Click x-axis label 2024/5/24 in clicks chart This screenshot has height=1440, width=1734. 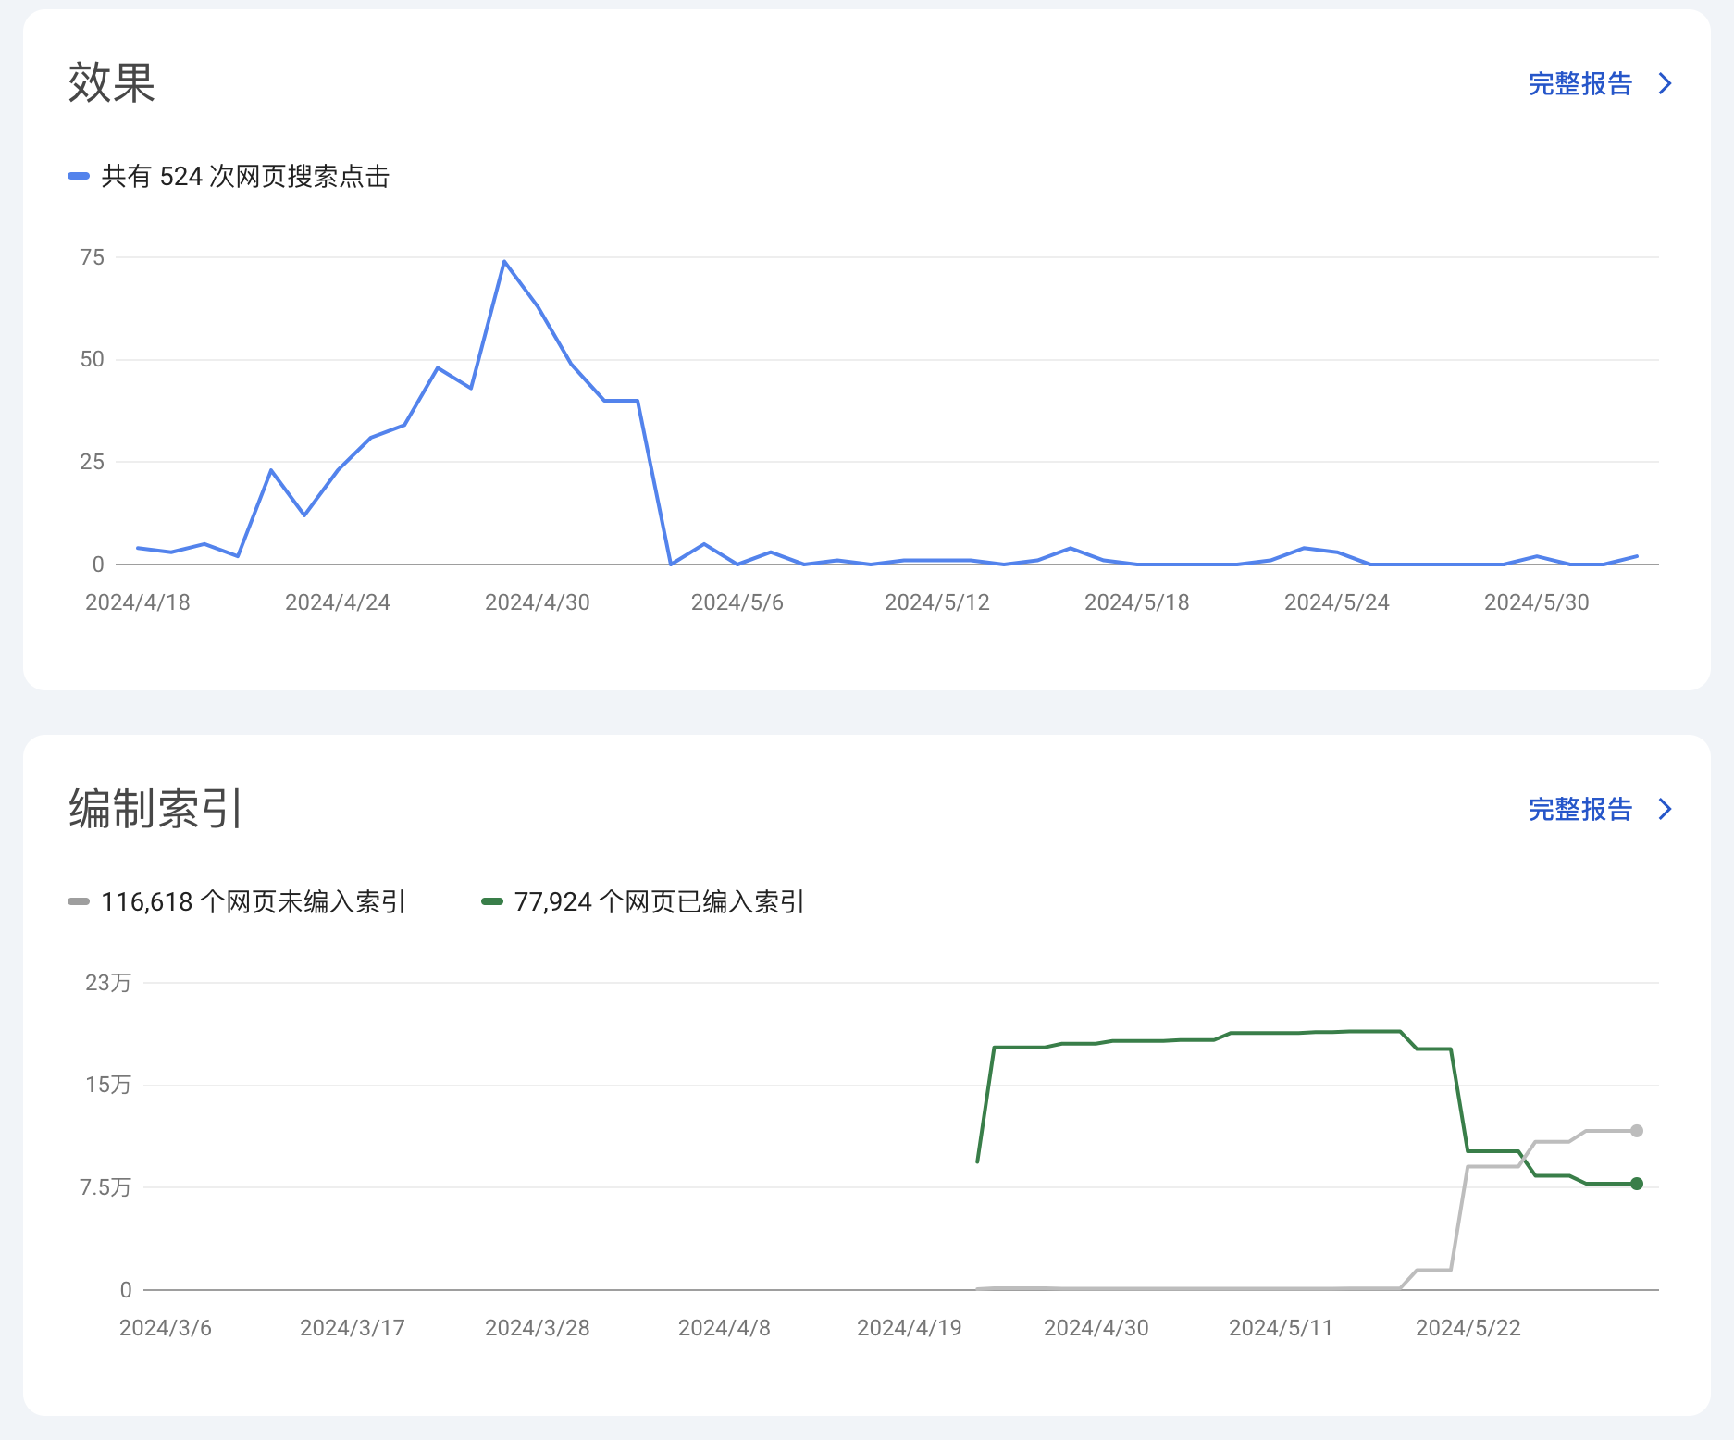1337,602
